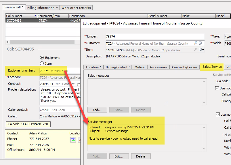Screen dimensions: 231x165
Task: Open the Customer field search magnifier
Action: point(196,43)
